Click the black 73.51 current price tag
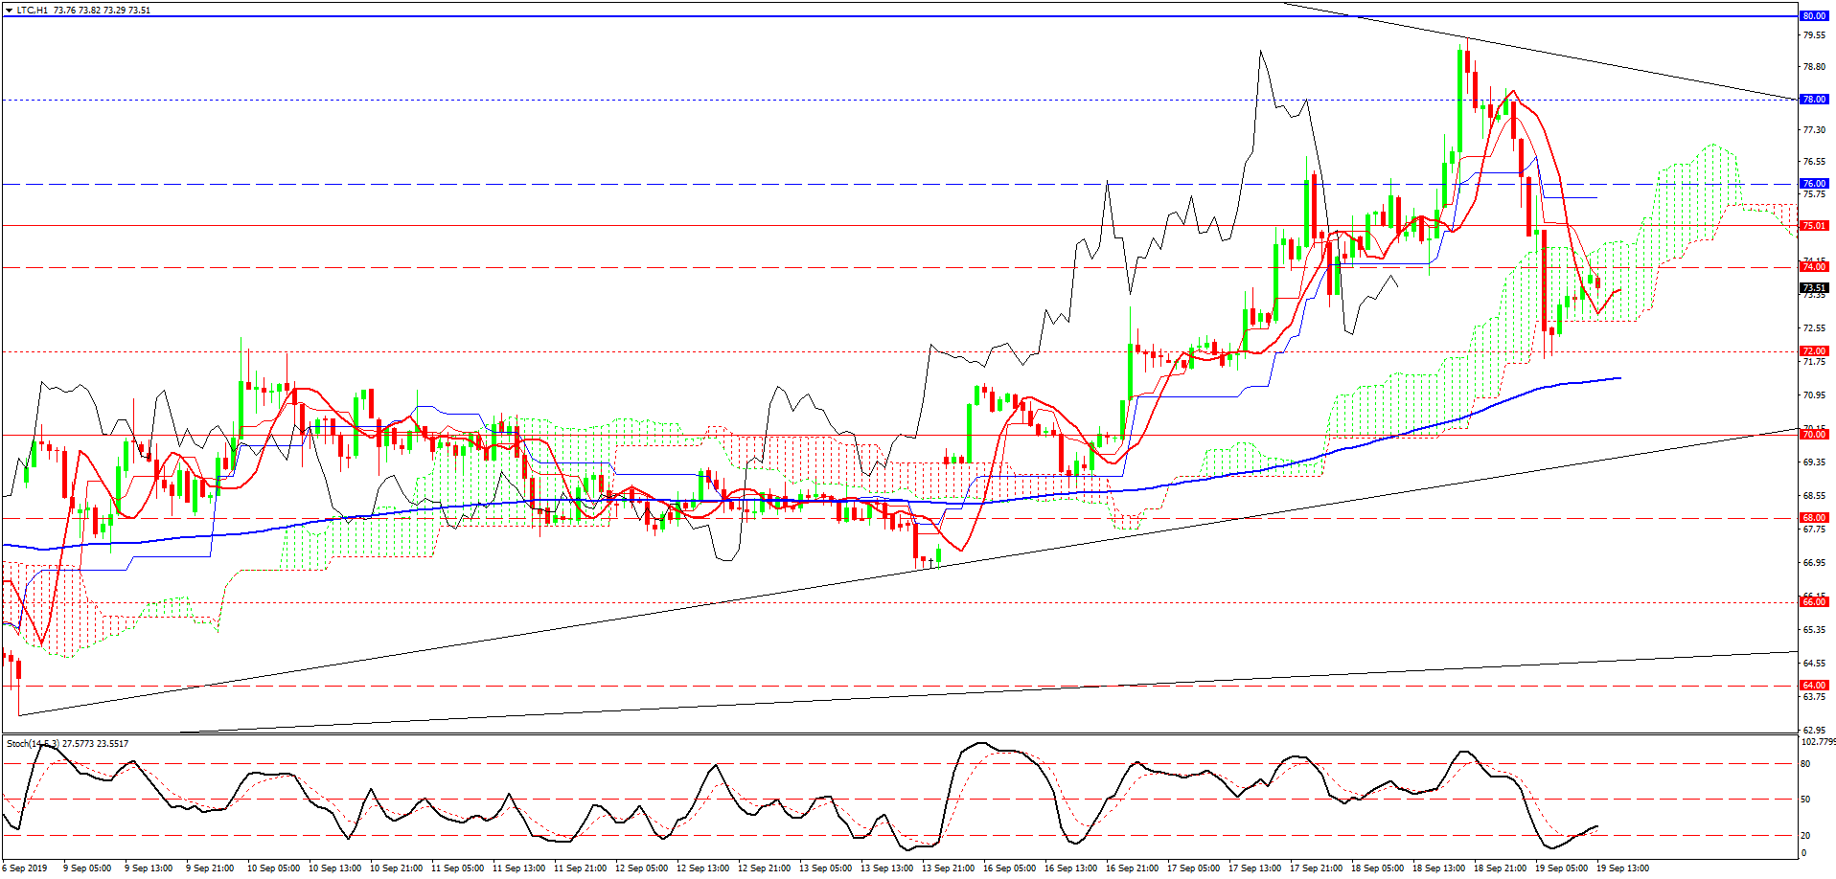 1813,288
